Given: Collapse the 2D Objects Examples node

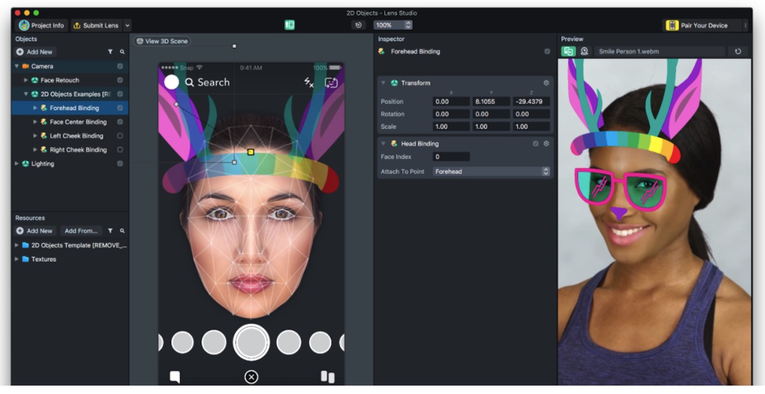Looking at the screenshot, I should [x=26, y=94].
